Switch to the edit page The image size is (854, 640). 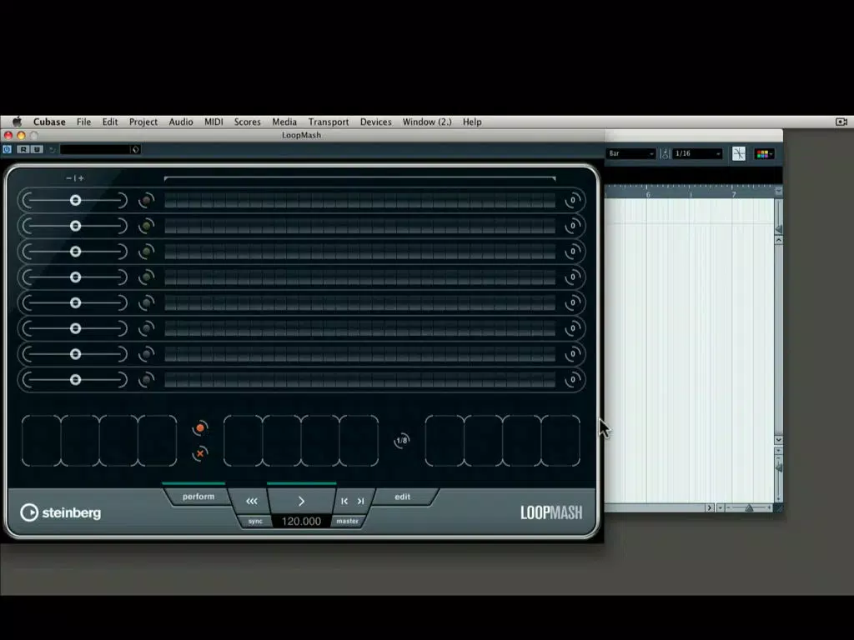coord(403,497)
